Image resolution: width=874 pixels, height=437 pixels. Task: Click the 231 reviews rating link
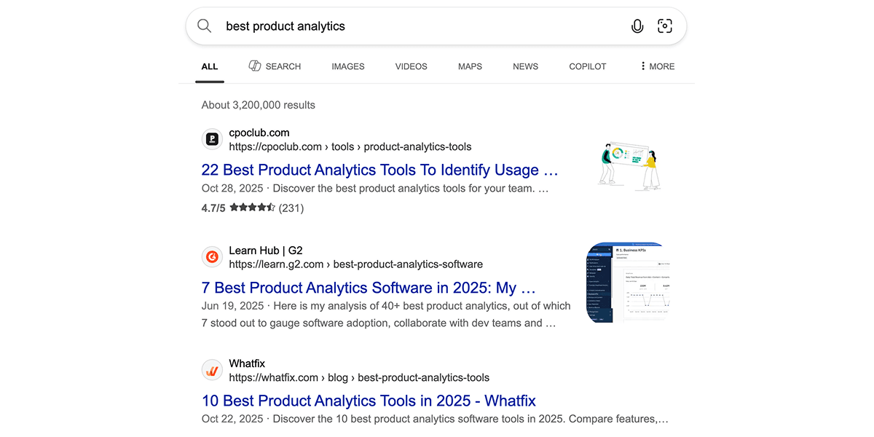(x=291, y=208)
